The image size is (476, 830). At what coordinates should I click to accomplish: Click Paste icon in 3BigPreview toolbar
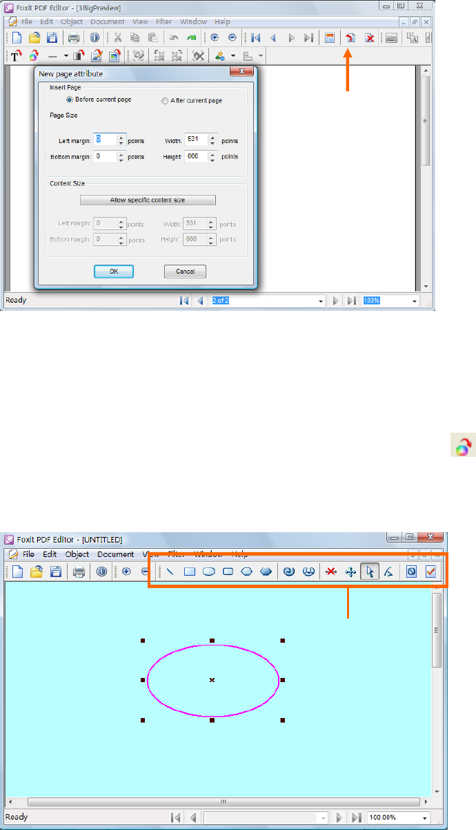point(152,38)
